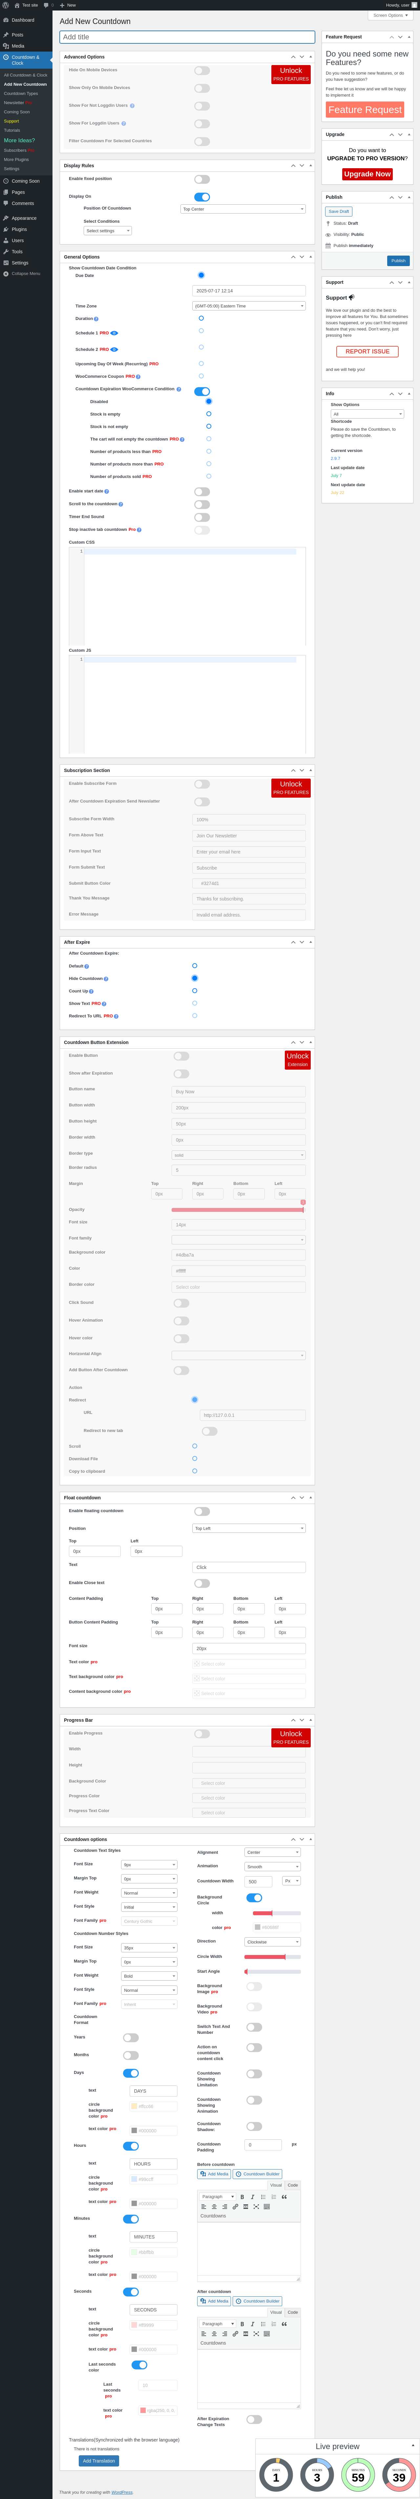Open the Select settings dropdown

(108, 231)
